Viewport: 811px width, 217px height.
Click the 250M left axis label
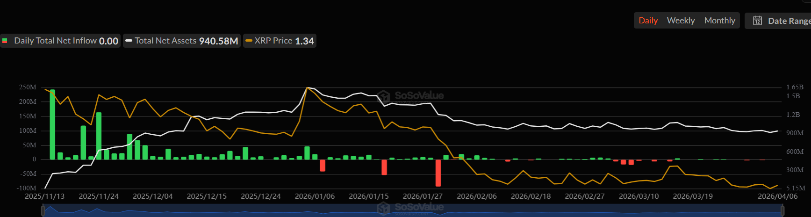point(28,87)
